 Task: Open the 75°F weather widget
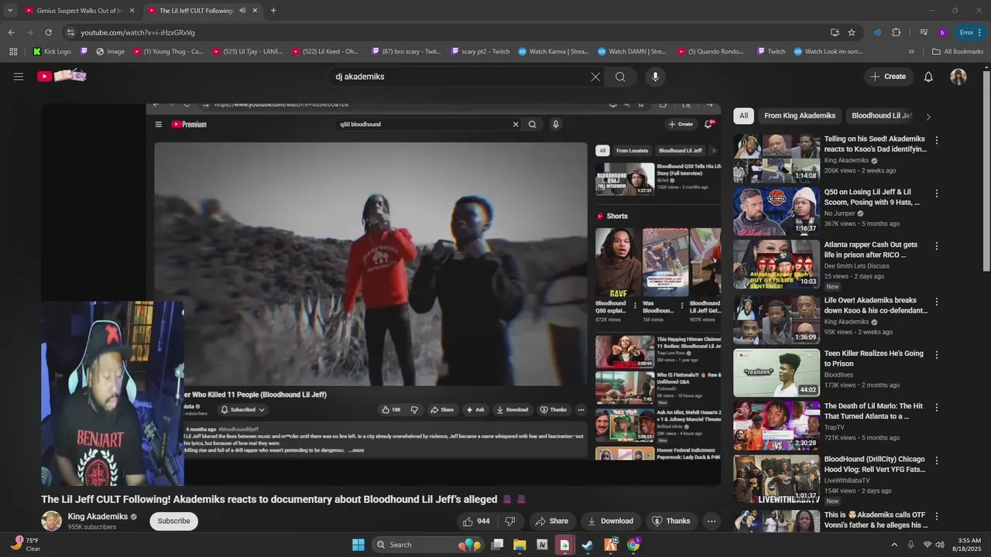[25, 545]
